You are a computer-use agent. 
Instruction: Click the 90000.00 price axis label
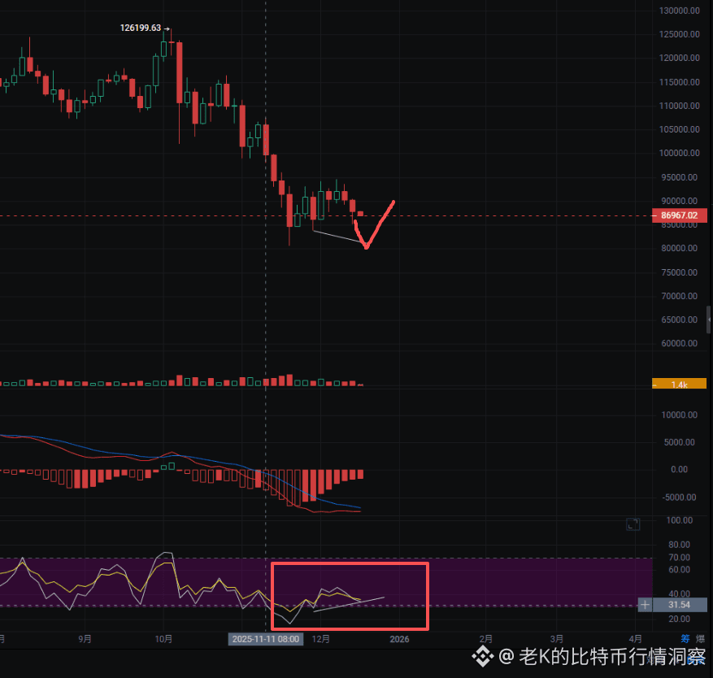[x=680, y=201]
